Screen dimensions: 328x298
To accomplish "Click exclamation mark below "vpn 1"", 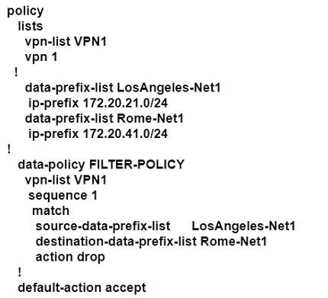I will 16,72.
